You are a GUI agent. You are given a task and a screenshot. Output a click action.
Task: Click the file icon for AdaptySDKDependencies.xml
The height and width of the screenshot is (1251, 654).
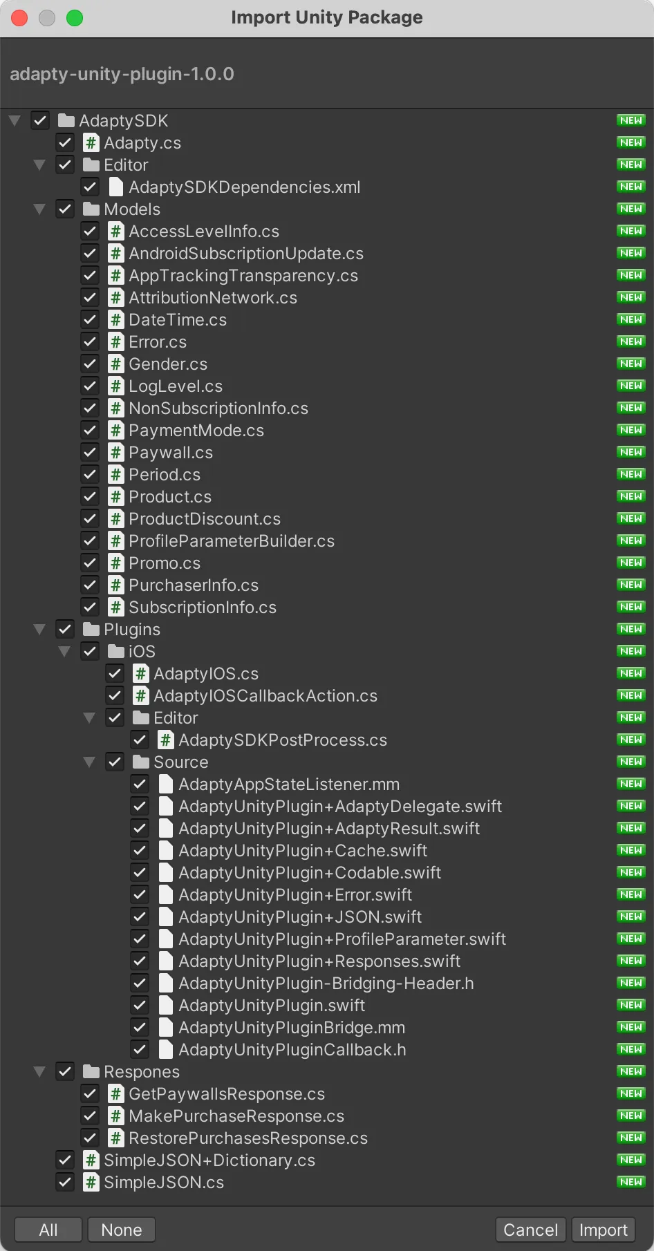[116, 187]
